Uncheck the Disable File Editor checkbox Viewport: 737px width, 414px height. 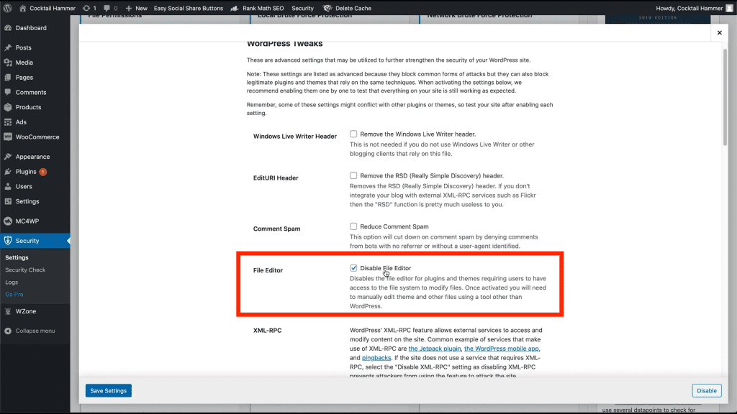coord(353,268)
